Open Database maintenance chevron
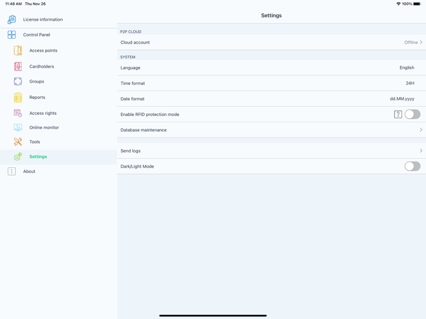 pos(421,130)
